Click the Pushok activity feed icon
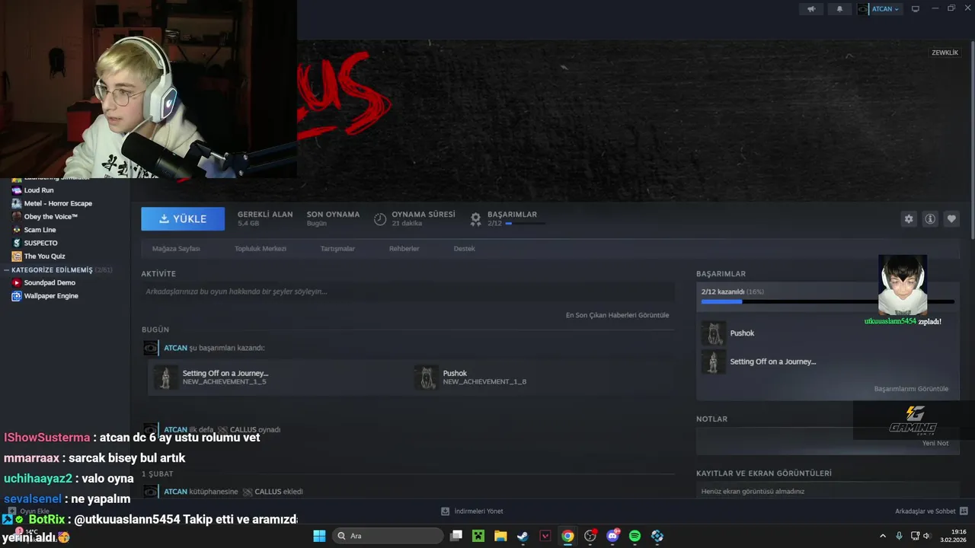975x548 pixels. click(426, 377)
